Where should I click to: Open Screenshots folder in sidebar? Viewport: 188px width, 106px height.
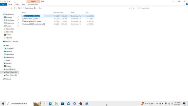(x=10, y=29)
